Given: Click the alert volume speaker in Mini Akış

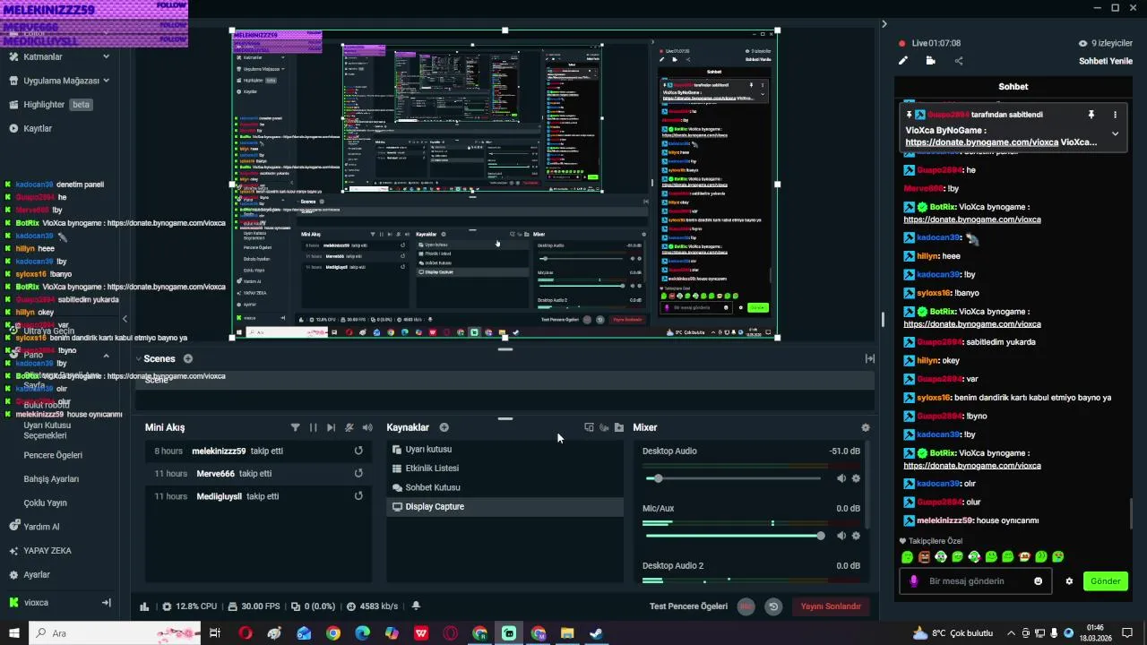Looking at the screenshot, I should pyautogui.click(x=367, y=427).
